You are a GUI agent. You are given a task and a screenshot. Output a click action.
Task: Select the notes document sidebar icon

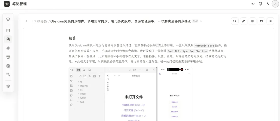[8, 39]
